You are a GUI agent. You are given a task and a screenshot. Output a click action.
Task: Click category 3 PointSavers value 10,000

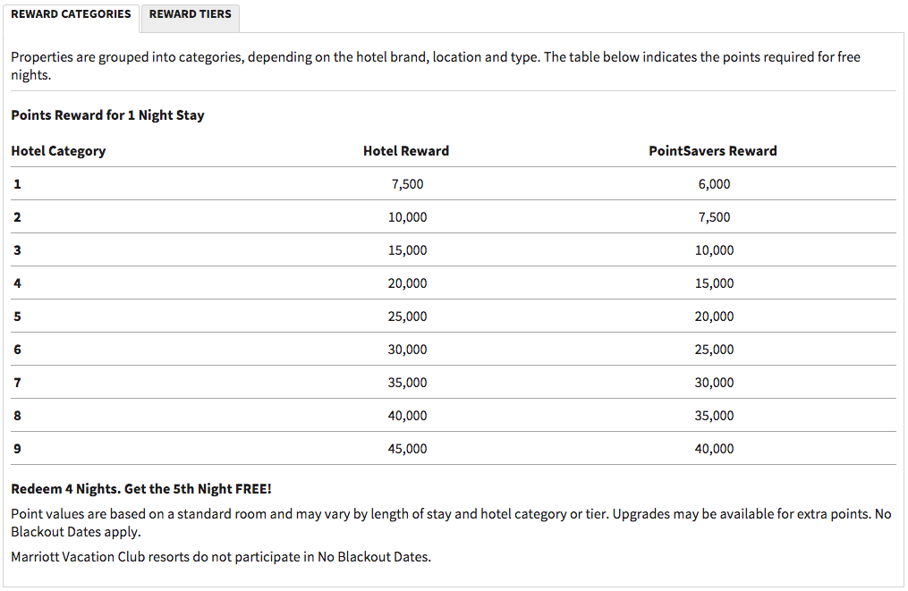tap(714, 250)
